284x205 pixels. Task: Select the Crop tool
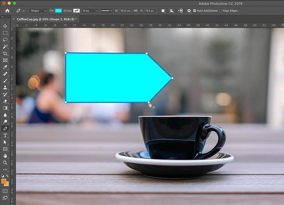5,53
